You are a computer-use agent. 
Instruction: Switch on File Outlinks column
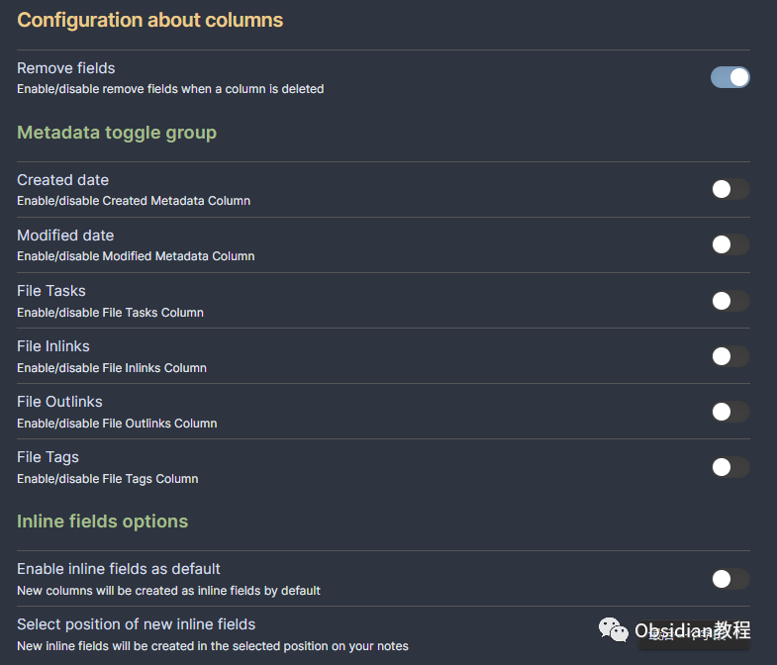point(729,412)
